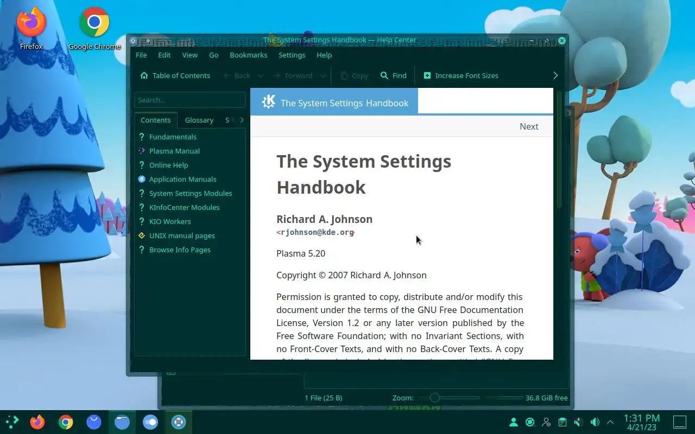Screen dimensions: 695x434
Task: Click the Show Desktop taskbar button
Action: (x=680, y=422)
